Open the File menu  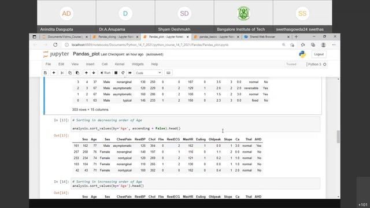[48, 64]
